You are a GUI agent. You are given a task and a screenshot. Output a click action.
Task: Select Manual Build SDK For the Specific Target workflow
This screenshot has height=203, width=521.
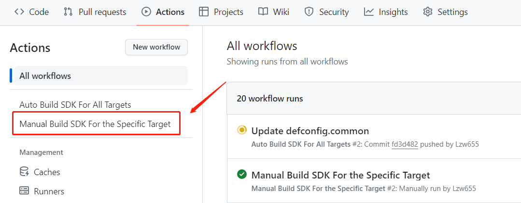pos(95,124)
